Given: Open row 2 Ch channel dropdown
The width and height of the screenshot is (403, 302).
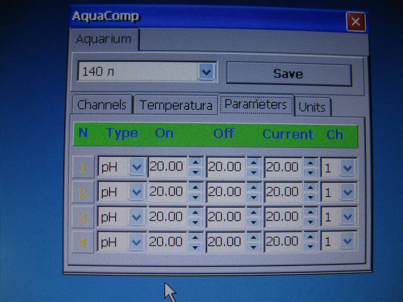Looking at the screenshot, I should pyautogui.click(x=347, y=192).
